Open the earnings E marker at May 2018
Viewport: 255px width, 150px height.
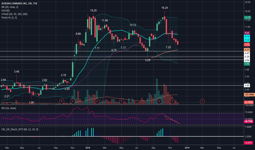122,101
